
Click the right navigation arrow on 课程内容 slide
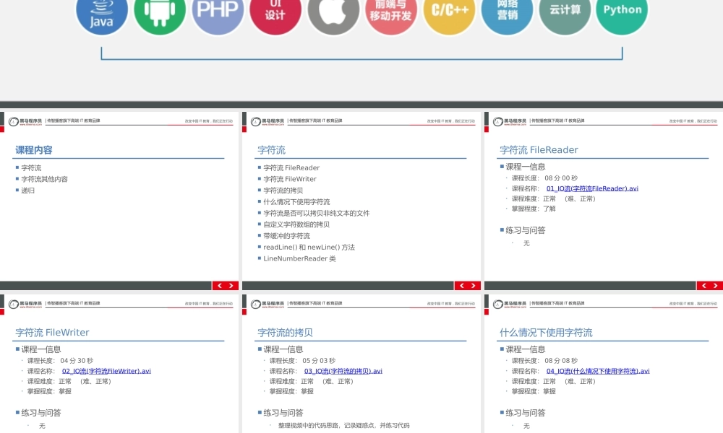[x=231, y=286]
